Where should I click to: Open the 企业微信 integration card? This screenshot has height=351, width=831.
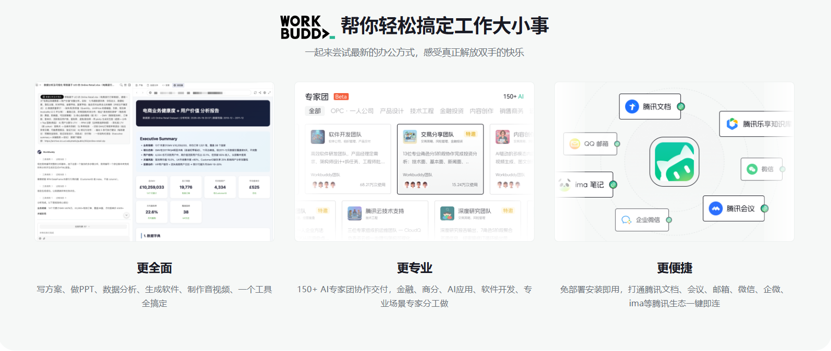click(642, 220)
